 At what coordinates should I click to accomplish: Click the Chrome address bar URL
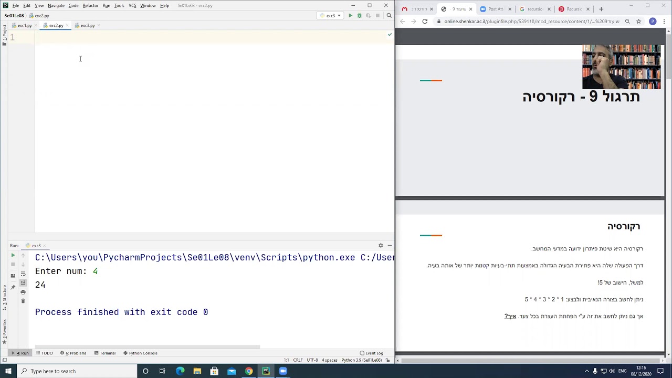531,22
